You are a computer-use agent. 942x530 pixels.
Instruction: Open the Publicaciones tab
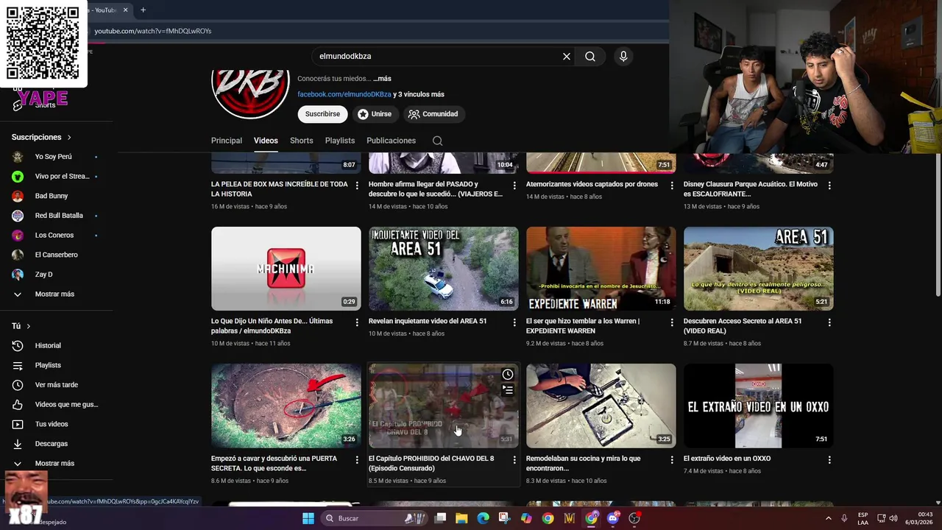coord(391,141)
